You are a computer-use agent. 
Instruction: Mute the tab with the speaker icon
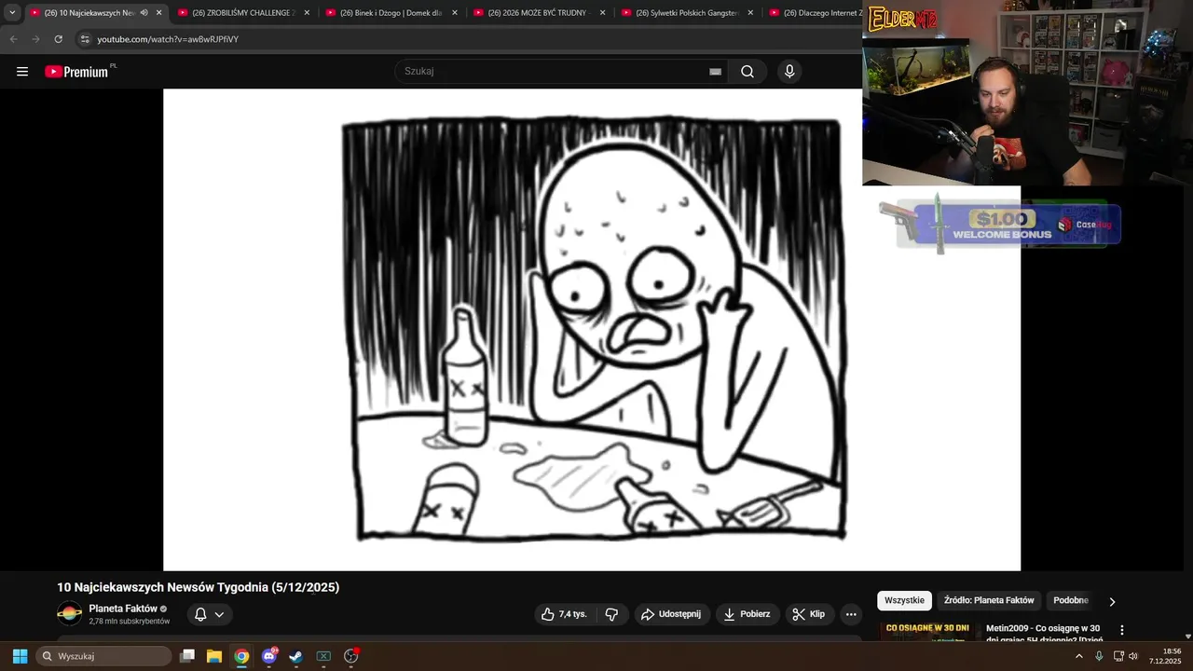point(144,13)
